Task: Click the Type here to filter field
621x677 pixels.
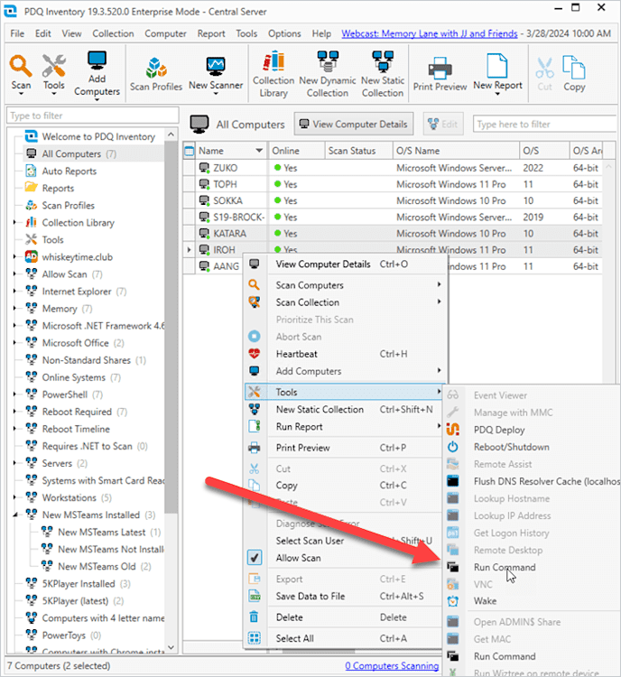Action: (544, 125)
